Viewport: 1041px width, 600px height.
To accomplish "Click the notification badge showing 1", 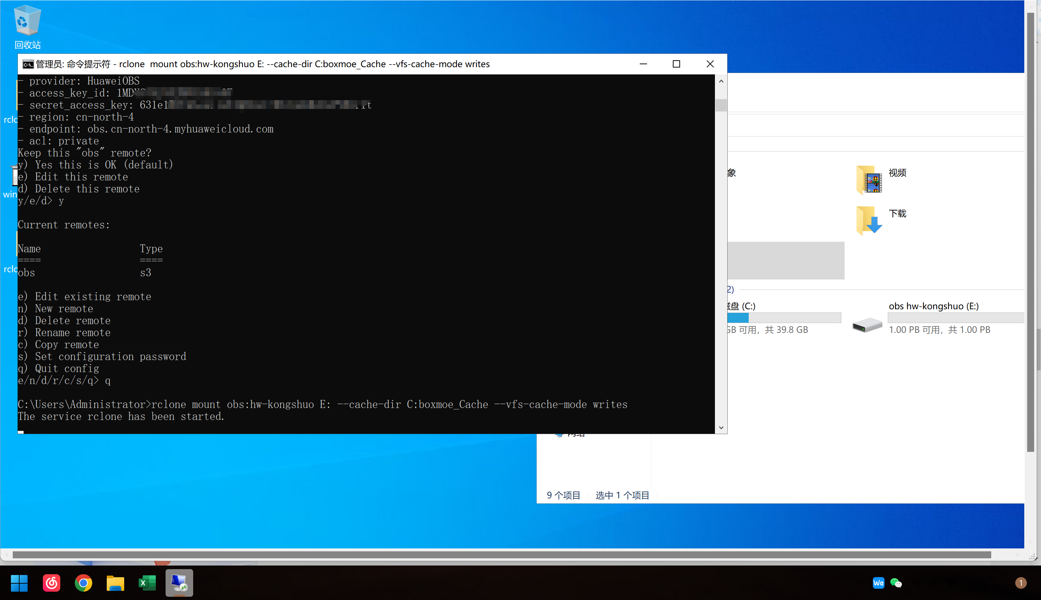I will (1020, 583).
